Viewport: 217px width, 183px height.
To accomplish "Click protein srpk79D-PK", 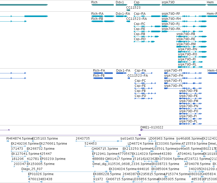I will pyautogui.click(x=174, y=86).
